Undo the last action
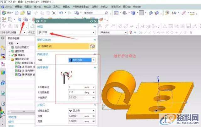Image resolution: width=201 pixels, height=127 pixels. tap(61, 13)
